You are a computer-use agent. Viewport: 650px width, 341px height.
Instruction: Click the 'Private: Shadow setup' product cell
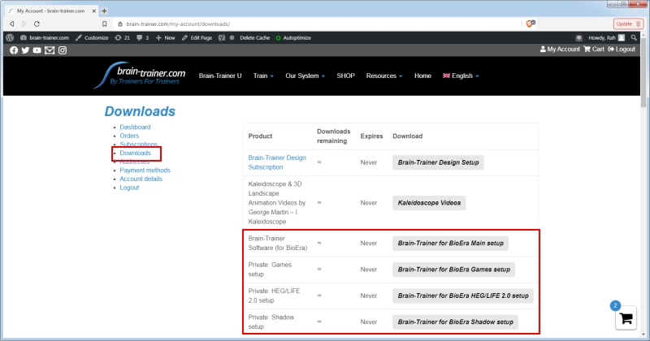[278, 322]
